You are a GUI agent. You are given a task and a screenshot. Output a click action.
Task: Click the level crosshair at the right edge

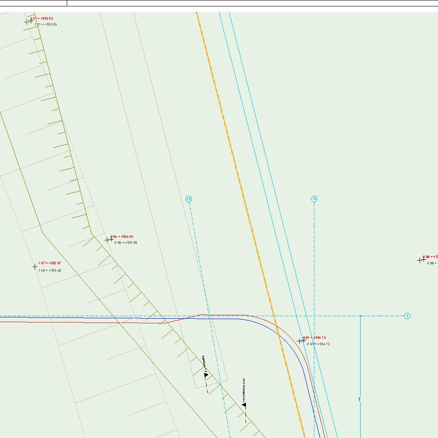[421, 260]
